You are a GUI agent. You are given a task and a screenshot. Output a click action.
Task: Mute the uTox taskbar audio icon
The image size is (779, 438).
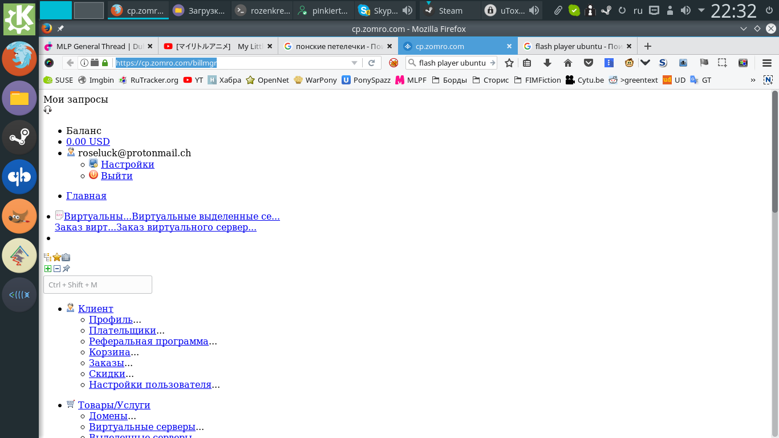tap(534, 10)
